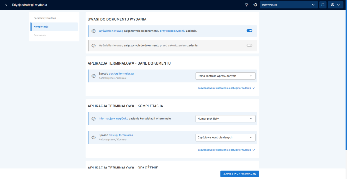Screen dimensions: 347x179
Task: Click the back arrow beside Edycja strategii wydania
Action: (x=6, y=5)
